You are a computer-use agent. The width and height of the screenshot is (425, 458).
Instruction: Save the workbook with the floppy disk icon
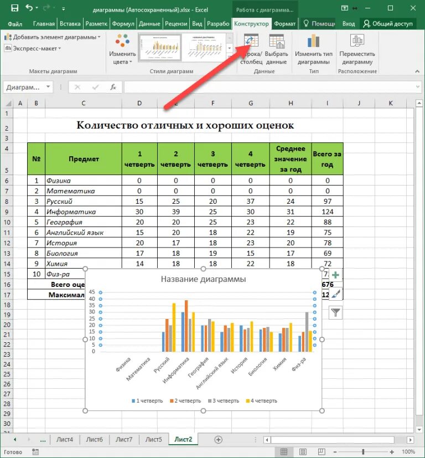tap(14, 8)
